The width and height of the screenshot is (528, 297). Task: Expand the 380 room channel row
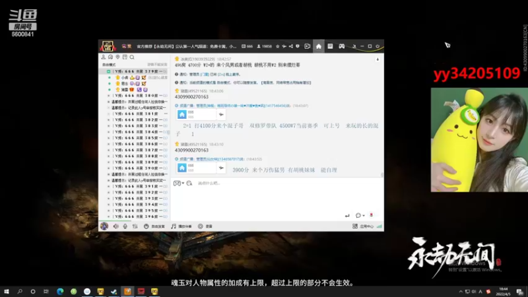(x=108, y=96)
